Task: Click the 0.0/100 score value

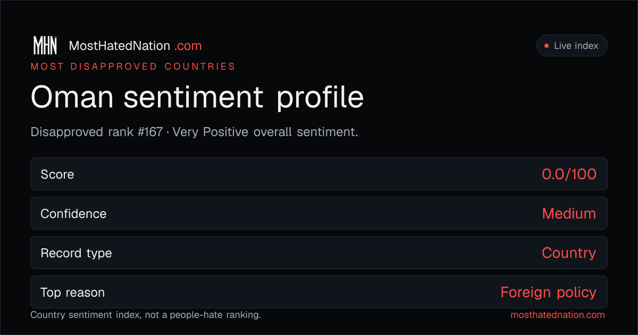Action: [569, 174]
